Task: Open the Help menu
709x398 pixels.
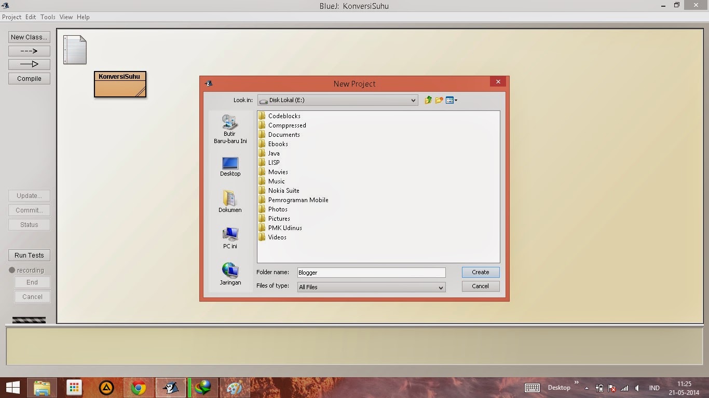Action: [x=83, y=17]
